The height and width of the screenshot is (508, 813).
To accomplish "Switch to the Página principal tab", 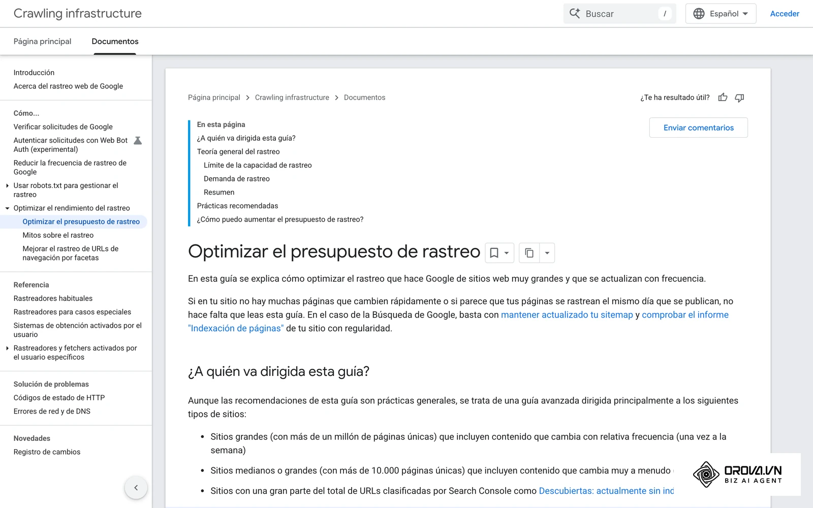I will (42, 42).
